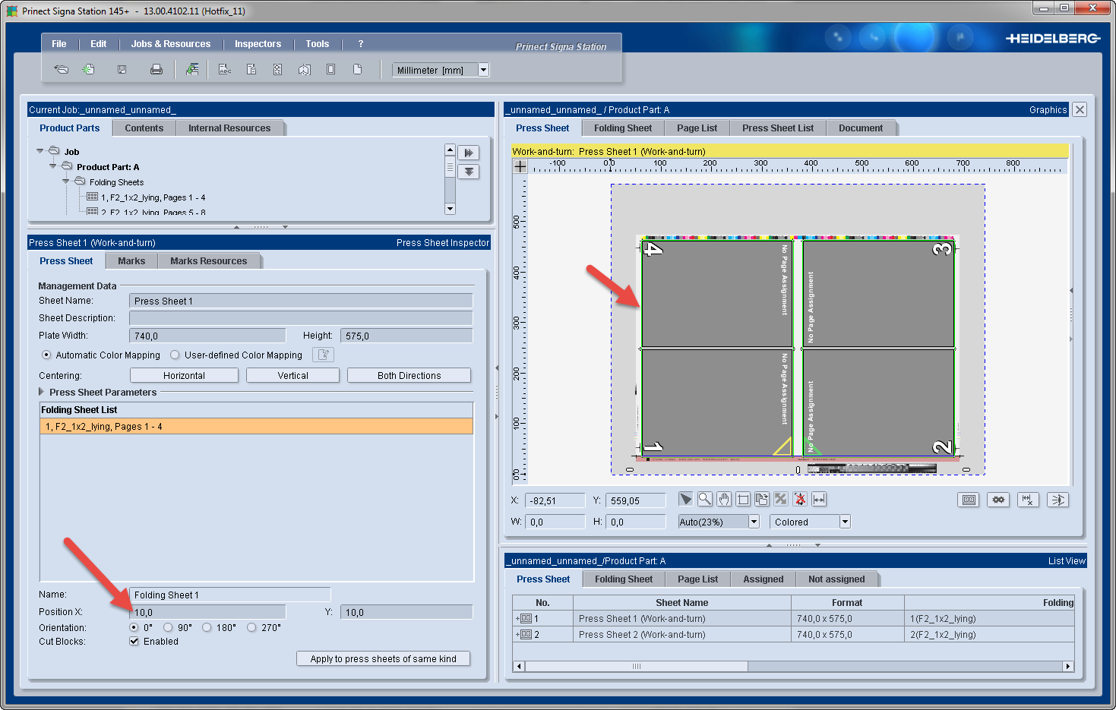Save job with the floppy disk icon
The image size is (1116, 710).
click(122, 69)
